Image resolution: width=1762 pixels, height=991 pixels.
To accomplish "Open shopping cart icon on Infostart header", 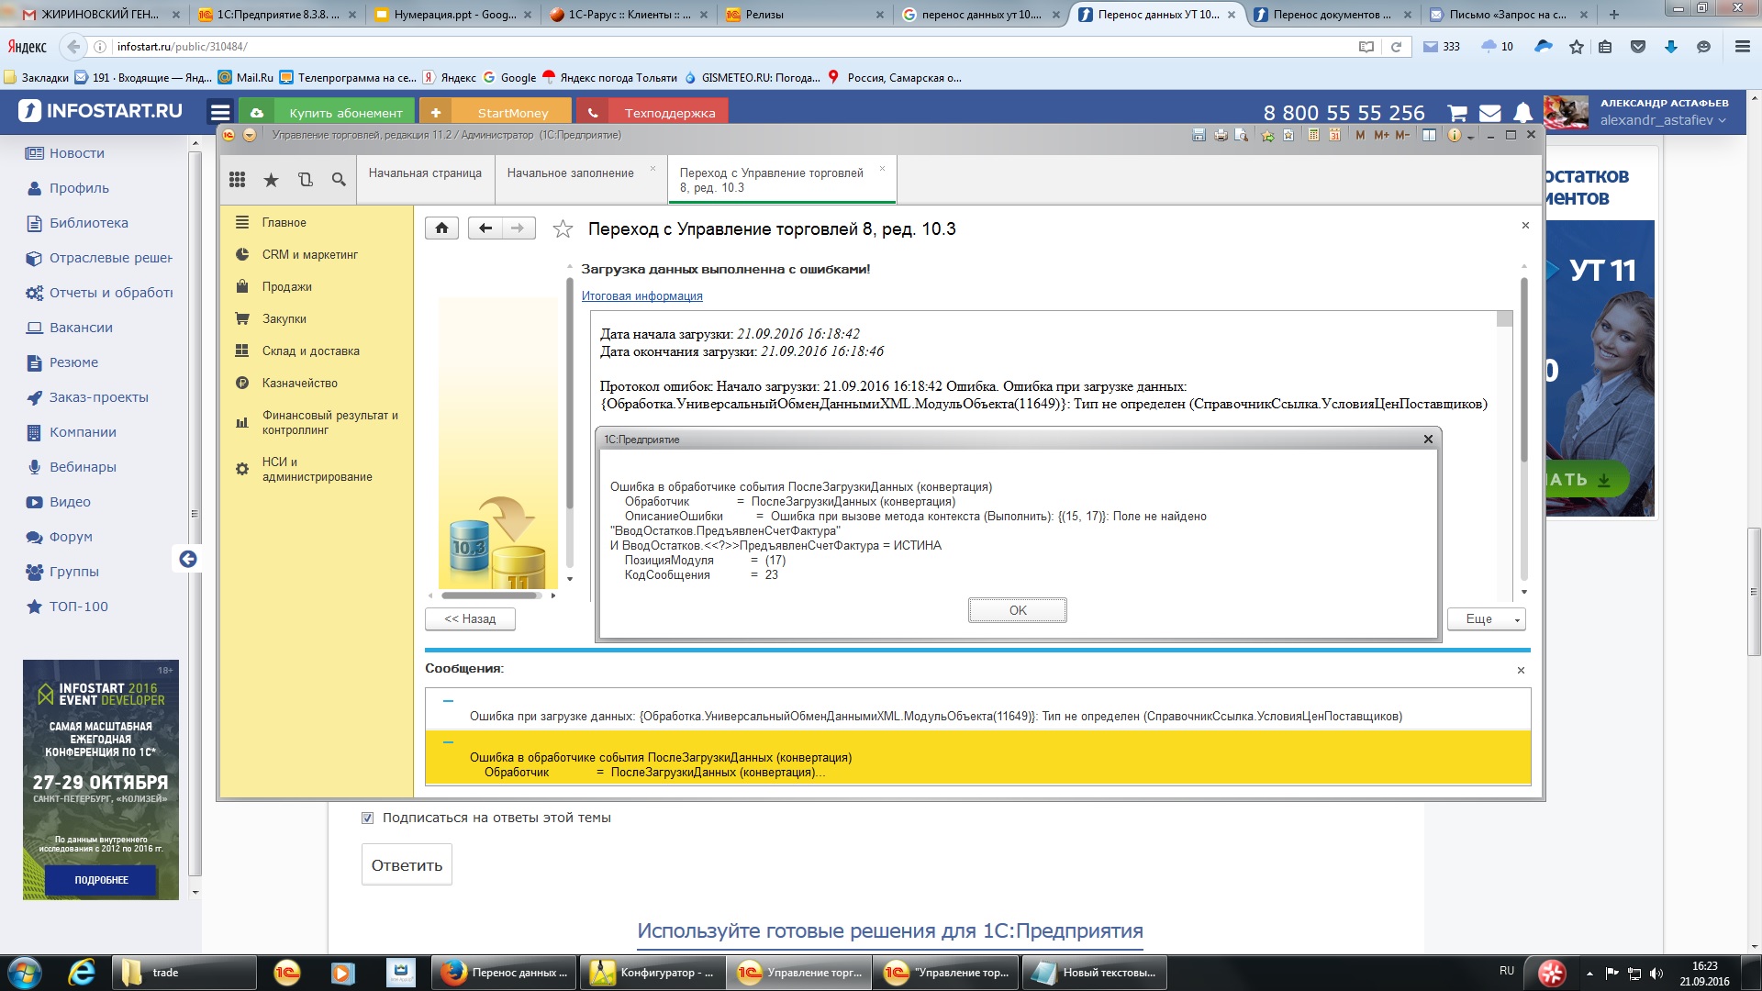I will coord(1456,113).
